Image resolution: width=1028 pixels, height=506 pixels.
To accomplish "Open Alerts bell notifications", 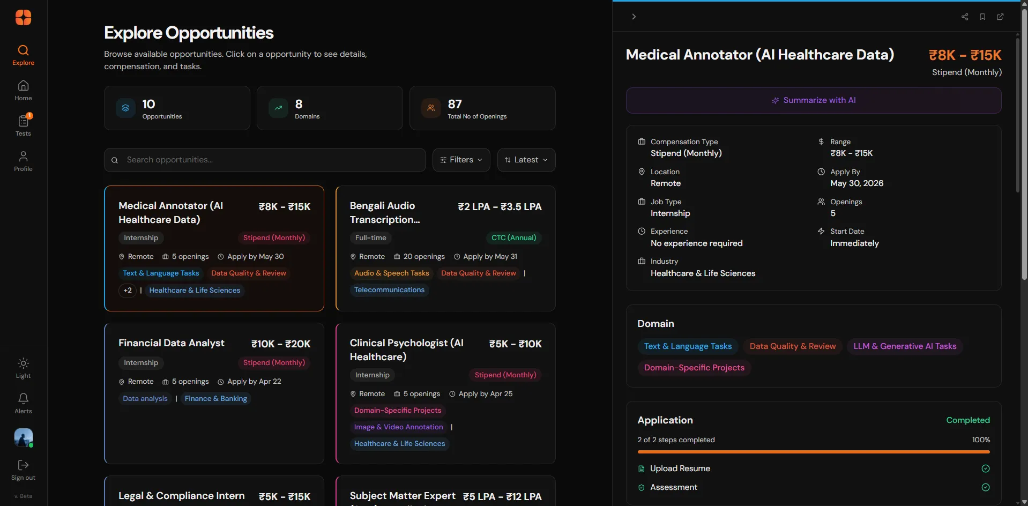I will point(23,404).
